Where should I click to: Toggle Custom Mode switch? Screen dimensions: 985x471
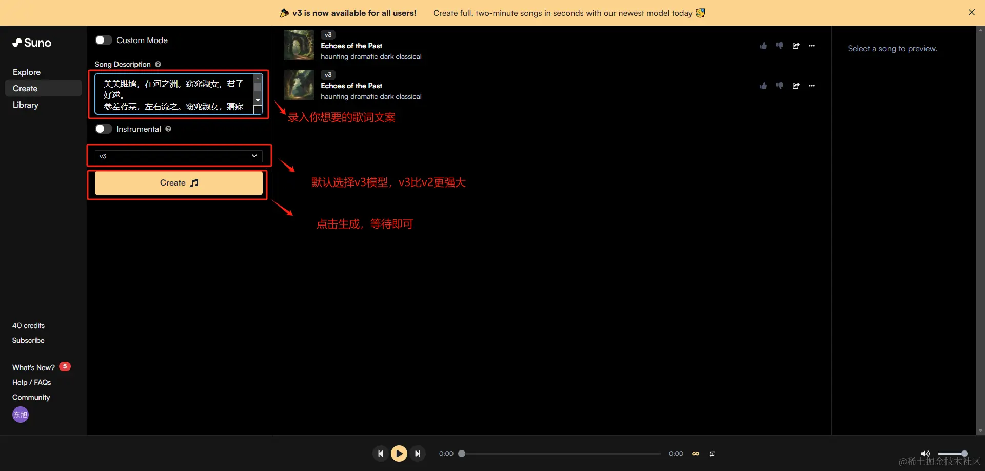coord(104,40)
